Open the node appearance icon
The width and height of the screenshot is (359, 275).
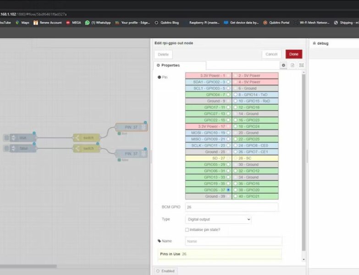pos(301,66)
